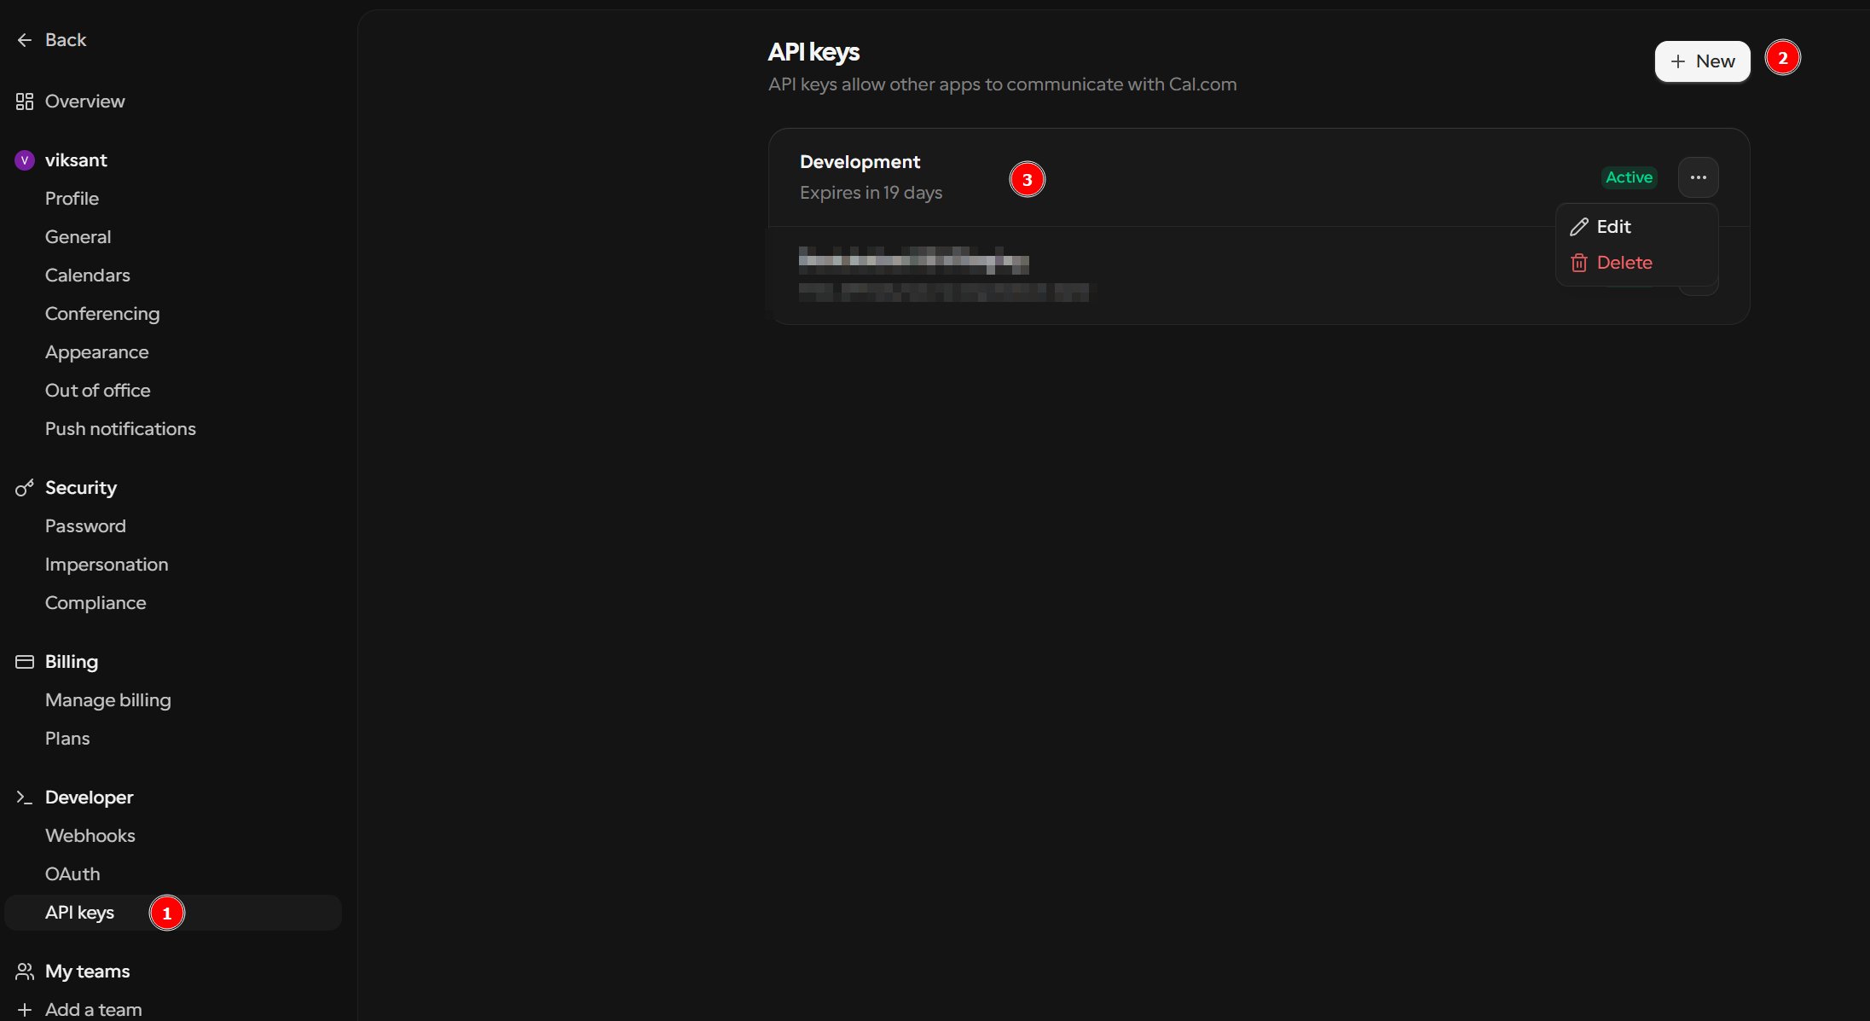The image size is (1870, 1021).
Task: Open the Out of office page
Action: (x=97, y=391)
